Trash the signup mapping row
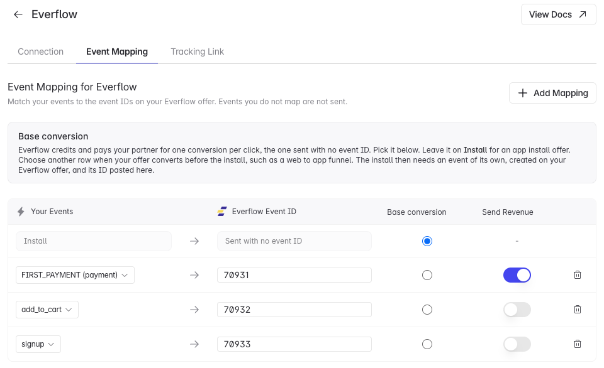 tap(577, 344)
